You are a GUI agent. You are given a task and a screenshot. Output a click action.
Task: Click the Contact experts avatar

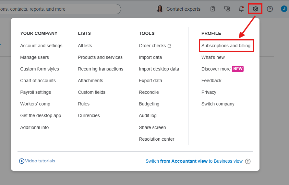point(160,9)
